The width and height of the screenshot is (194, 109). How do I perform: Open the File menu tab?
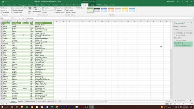pos(3,5)
